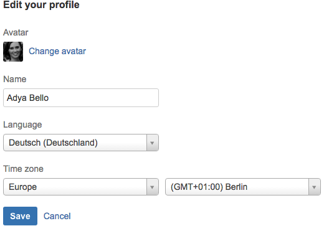The image size is (324, 226).
Task: Click the Europe text in the region selector
Action: point(23,187)
